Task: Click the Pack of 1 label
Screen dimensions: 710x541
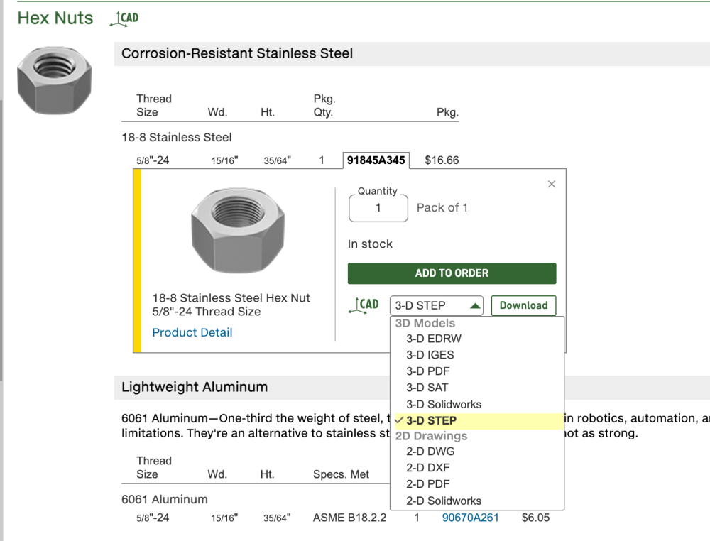Action: [x=442, y=208]
